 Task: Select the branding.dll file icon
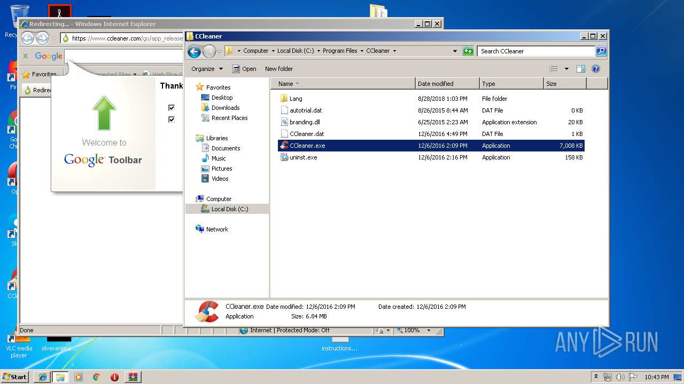pyautogui.click(x=284, y=122)
